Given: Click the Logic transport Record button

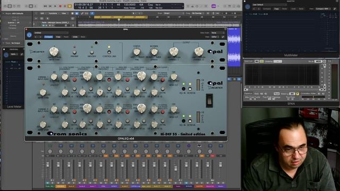Looking at the screenshot, I should click(x=60, y=6).
